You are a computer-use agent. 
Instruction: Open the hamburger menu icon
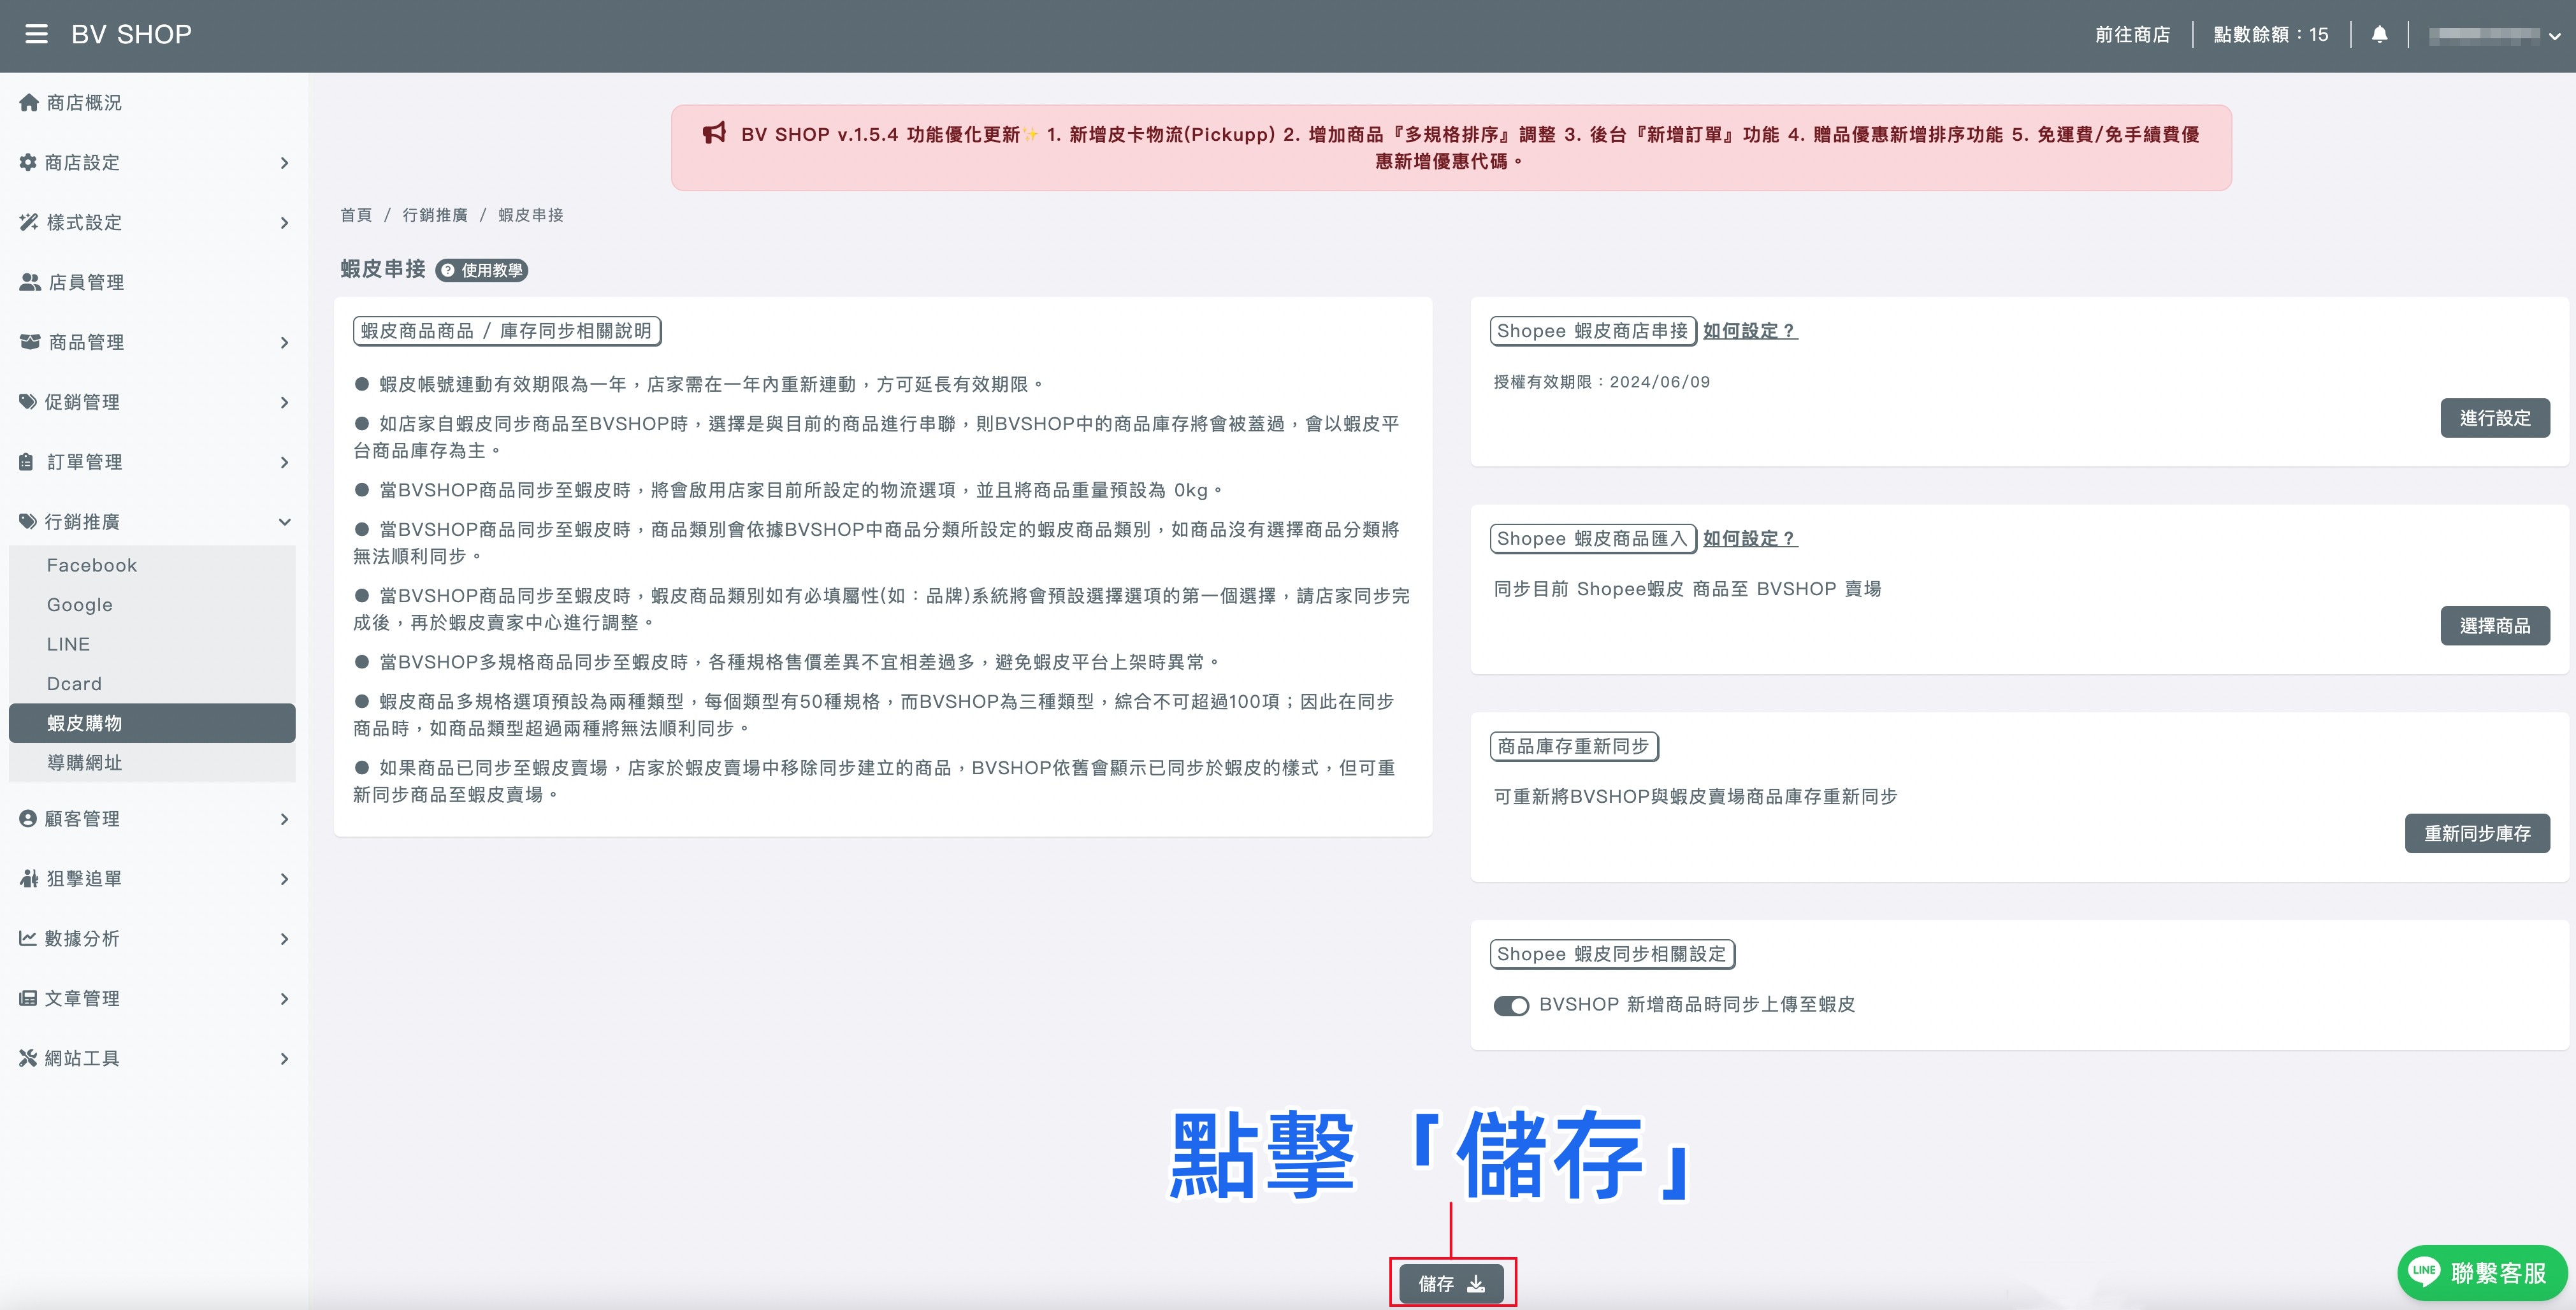(x=36, y=34)
